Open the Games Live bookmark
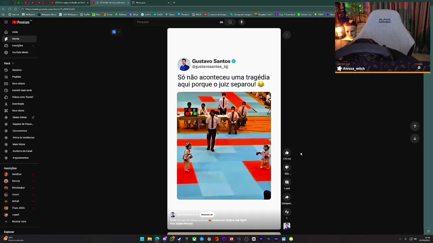The height and width of the screenshot is (243, 433). (304, 15)
